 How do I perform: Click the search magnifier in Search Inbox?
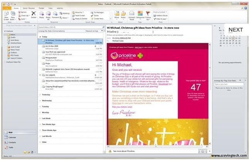click(x=104, y=27)
